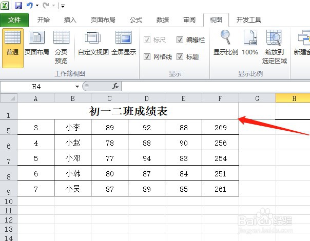
Task: Click the 新建窗口 new window icon
Action: tap(304, 38)
